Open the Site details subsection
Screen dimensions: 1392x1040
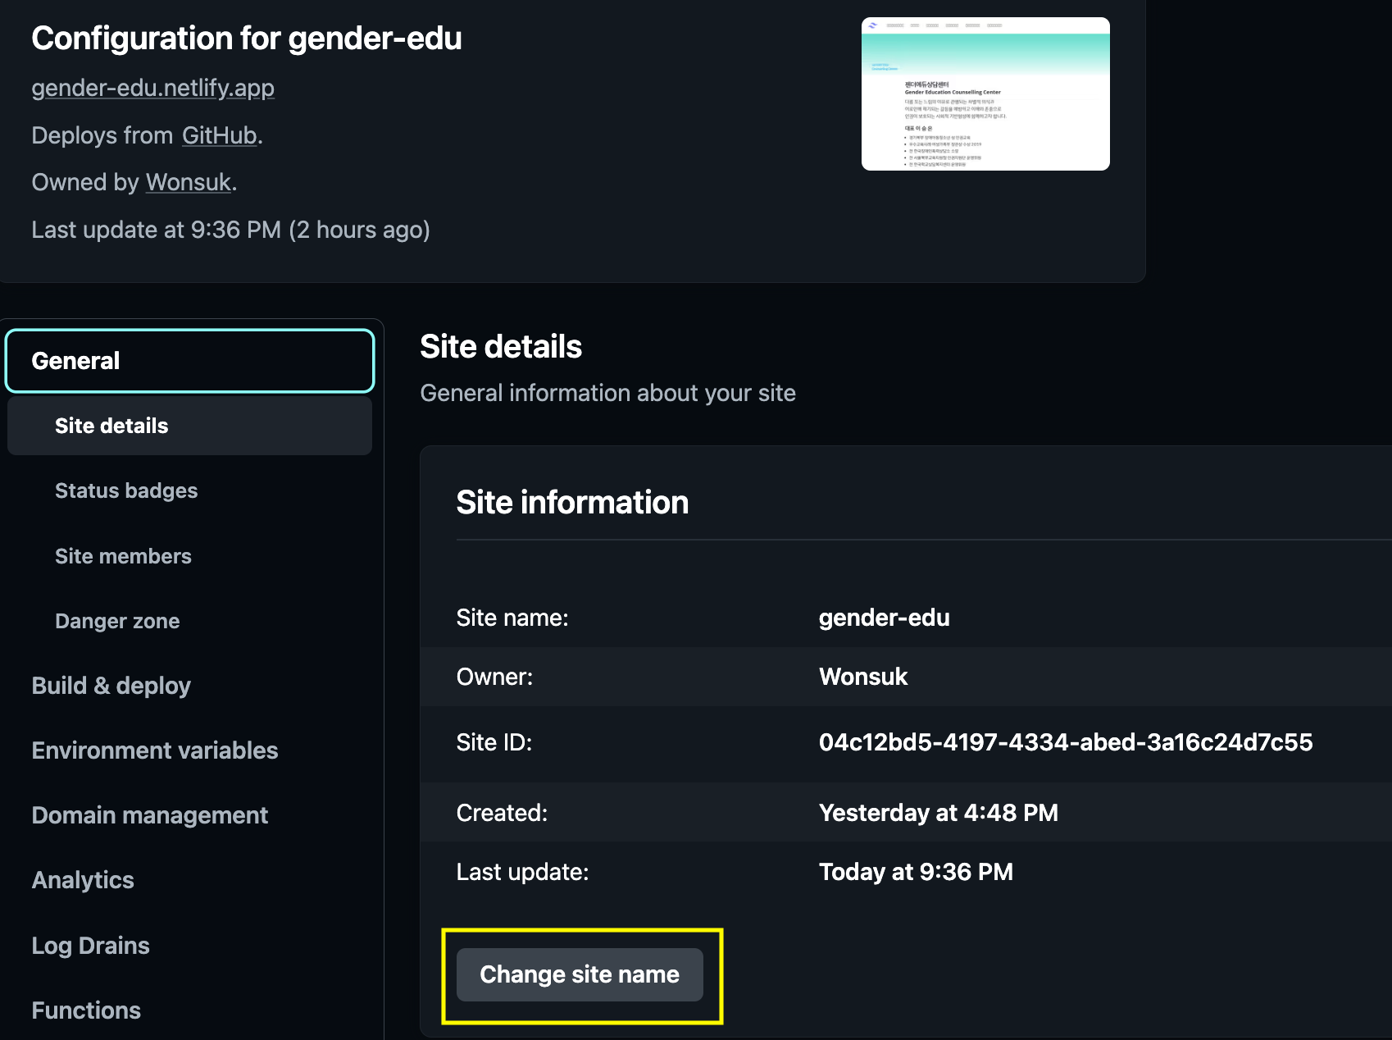[190, 426]
